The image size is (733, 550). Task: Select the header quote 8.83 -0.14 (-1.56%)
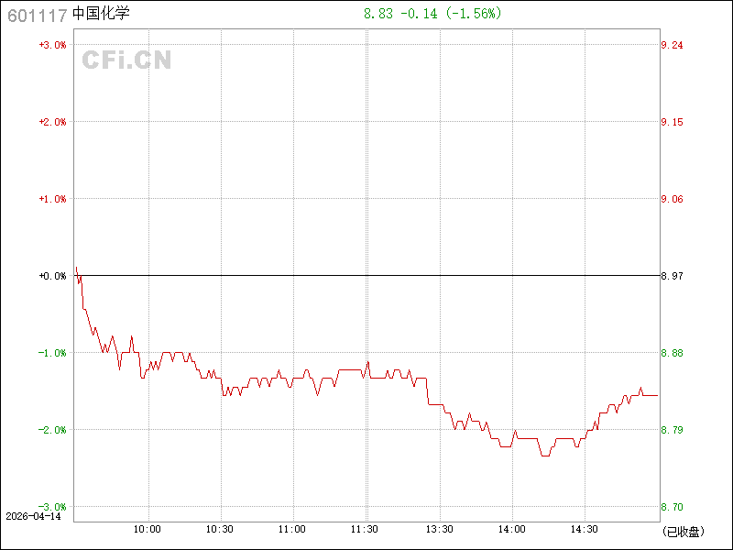432,14
